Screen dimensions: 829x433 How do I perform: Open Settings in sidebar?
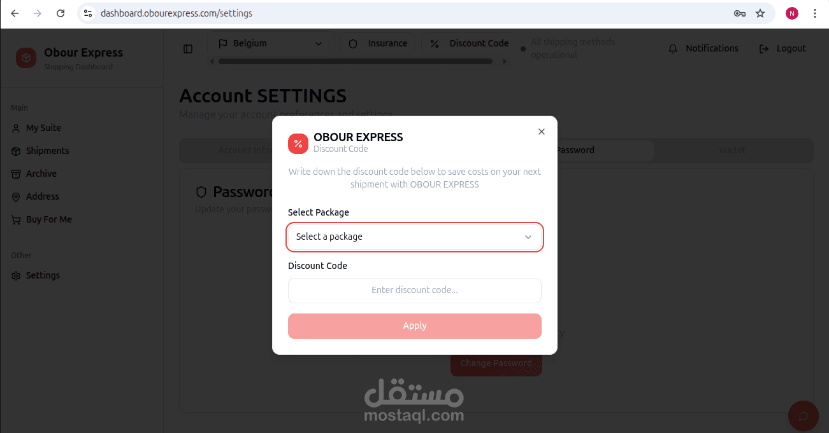(36, 275)
